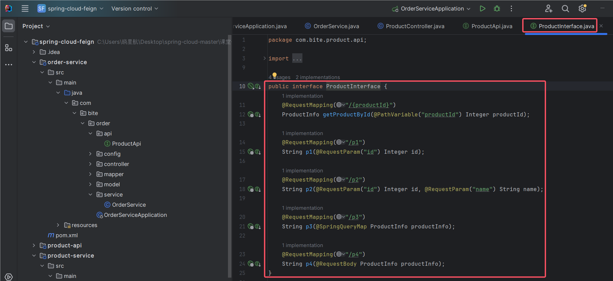Open the Code With Me user icon
The width and height of the screenshot is (613, 281).
point(548,8)
